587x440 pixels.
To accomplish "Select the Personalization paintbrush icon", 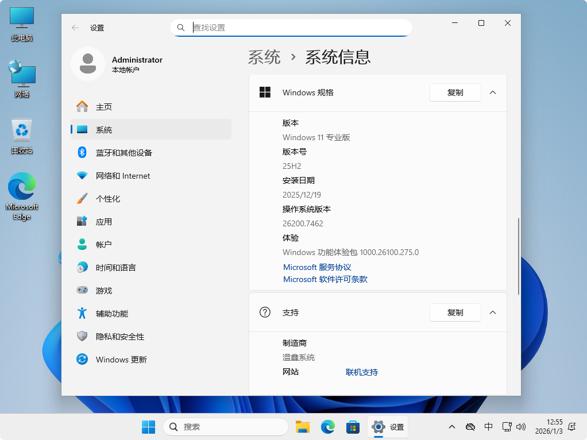I will (x=82, y=199).
